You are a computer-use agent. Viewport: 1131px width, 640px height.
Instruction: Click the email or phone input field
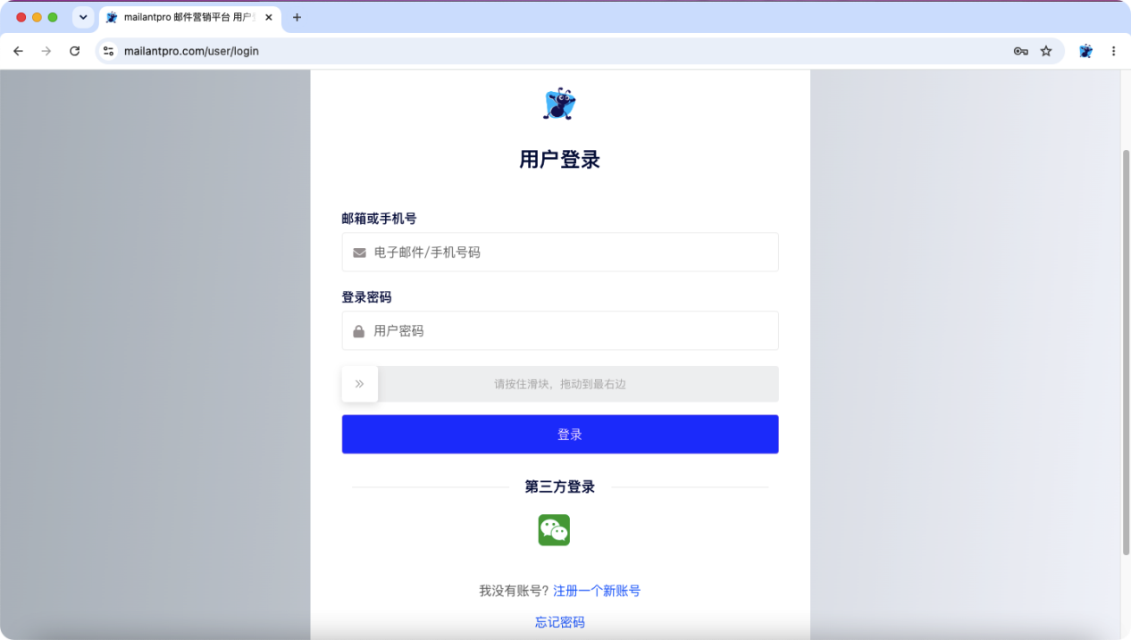[560, 252]
